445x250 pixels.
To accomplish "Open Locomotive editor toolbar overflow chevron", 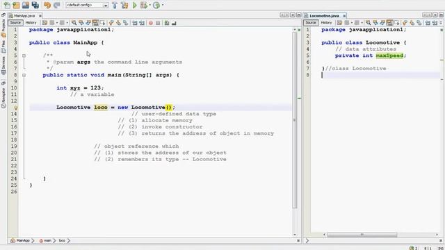I will tap(441, 23).
